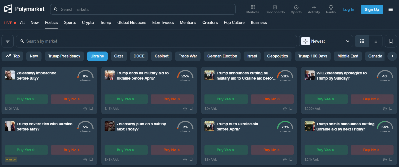The height and width of the screenshot is (167, 399).
Task: Click gift icon on Zelenskyy impeached card
Action: (85, 109)
